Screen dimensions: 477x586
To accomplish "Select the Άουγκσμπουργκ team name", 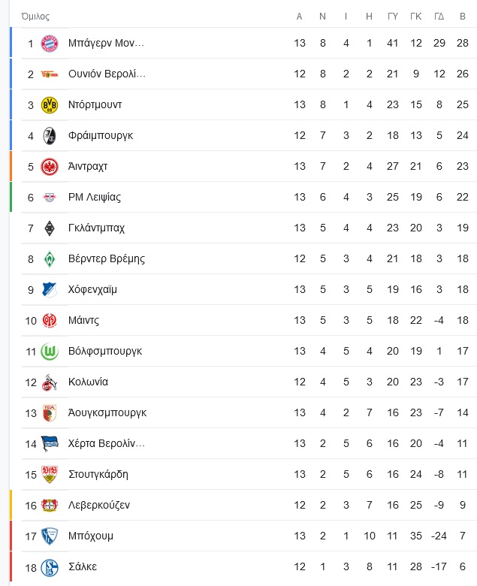I will (107, 413).
